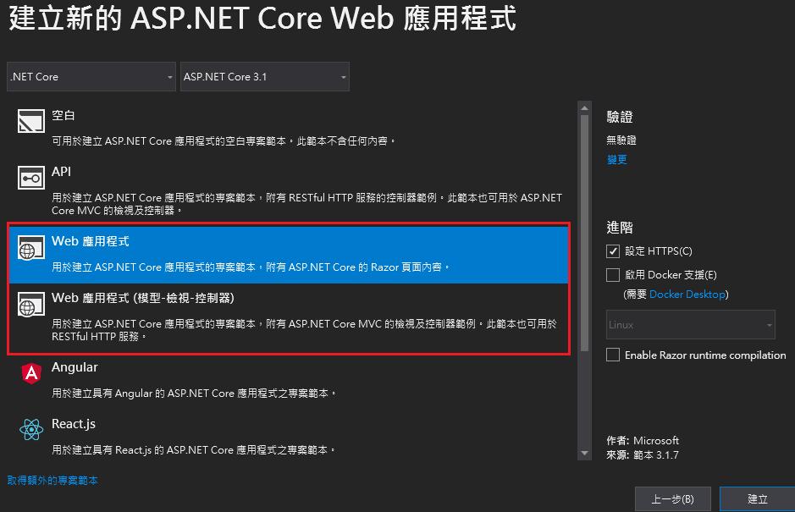Open the Linux OS dropdown
The image size is (795, 512).
pyautogui.click(x=691, y=324)
